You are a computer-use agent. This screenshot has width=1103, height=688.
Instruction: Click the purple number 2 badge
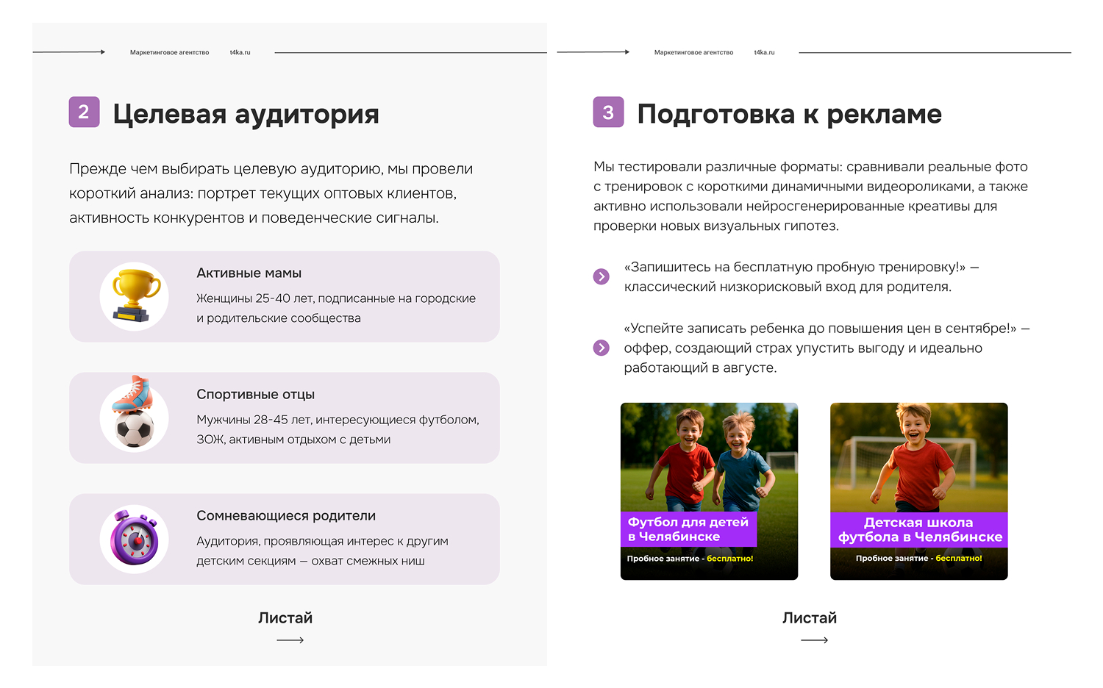point(84,112)
